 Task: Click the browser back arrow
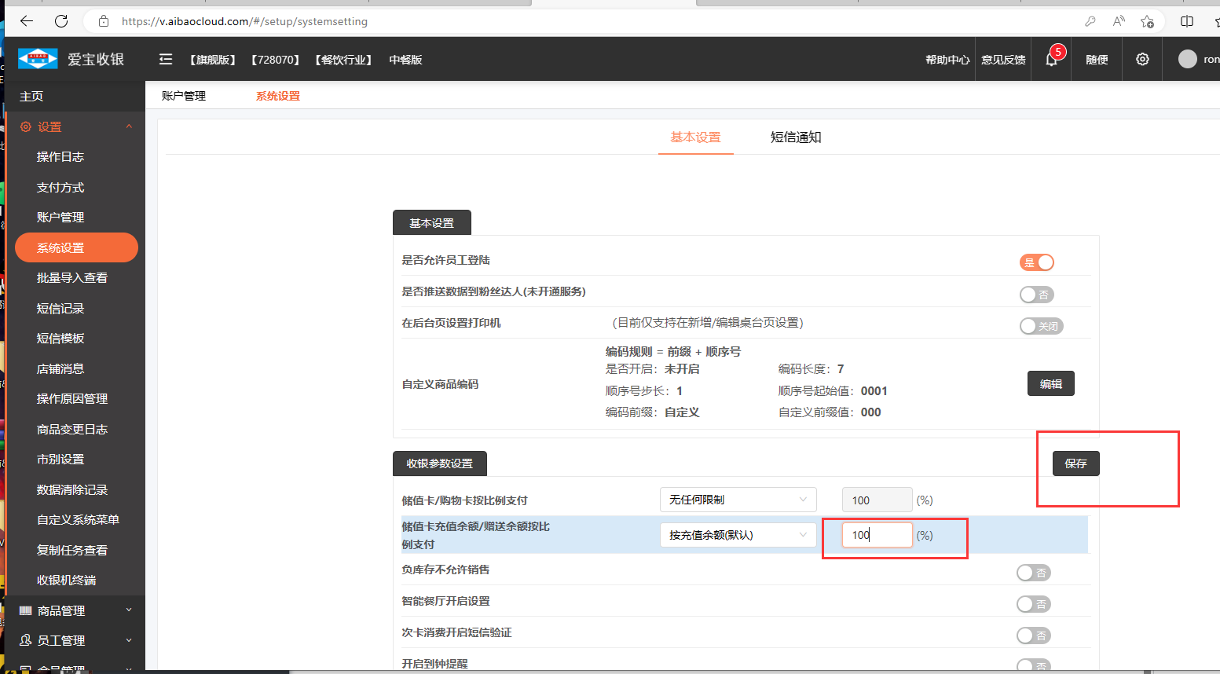[27, 21]
